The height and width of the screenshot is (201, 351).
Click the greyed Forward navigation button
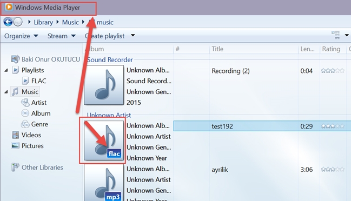point(18,22)
